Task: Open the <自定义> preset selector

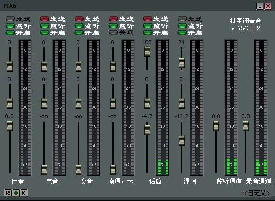Action: [x=257, y=193]
